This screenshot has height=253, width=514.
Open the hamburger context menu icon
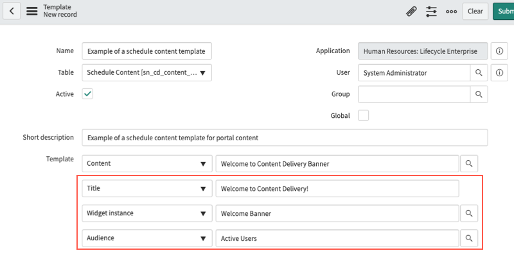(x=31, y=11)
